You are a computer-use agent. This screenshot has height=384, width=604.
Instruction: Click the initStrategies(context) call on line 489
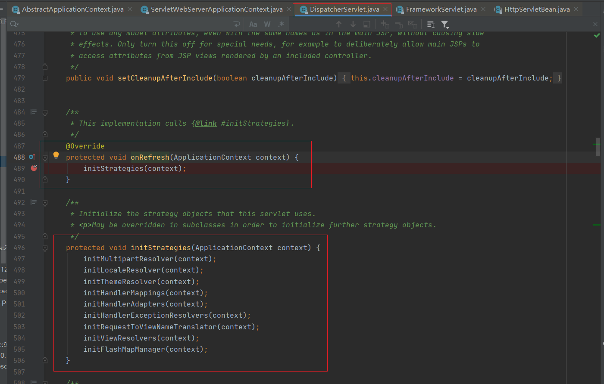click(133, 168)
